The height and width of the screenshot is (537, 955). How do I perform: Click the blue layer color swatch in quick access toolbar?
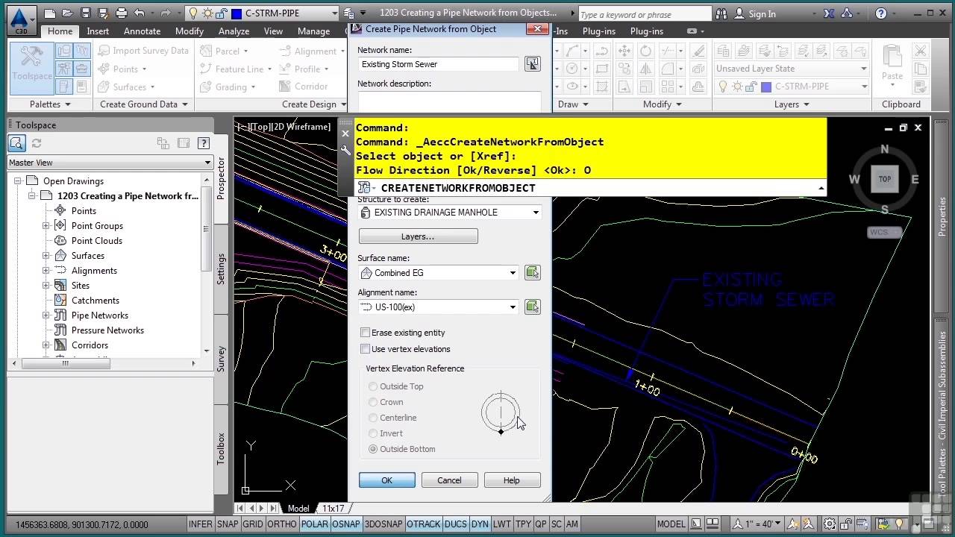pyautogui.click(x=237, y=13)
